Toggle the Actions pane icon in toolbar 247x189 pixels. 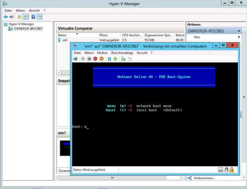pos(40,17)
